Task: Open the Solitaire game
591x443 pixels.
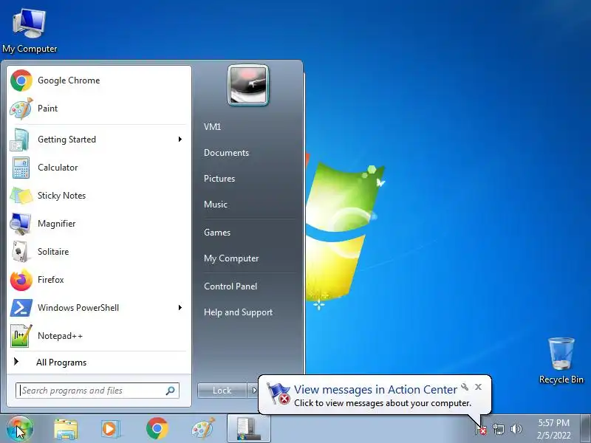Action: (x=98, y=252)
